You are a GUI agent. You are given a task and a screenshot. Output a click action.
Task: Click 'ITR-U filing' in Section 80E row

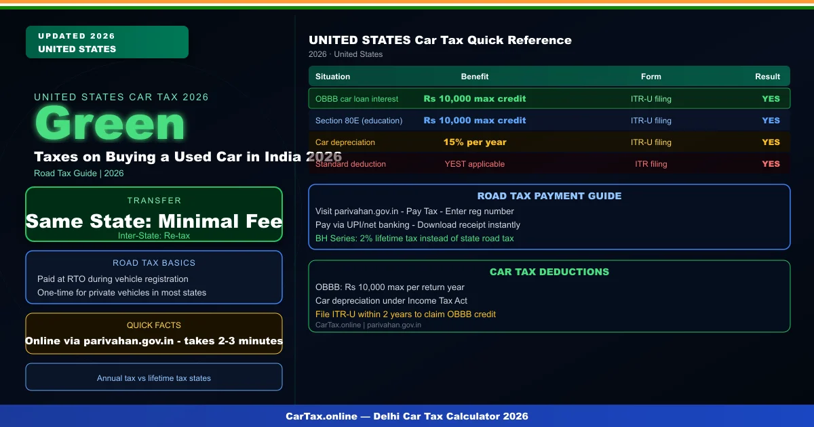pyautogui.click(x=651, y=121)
